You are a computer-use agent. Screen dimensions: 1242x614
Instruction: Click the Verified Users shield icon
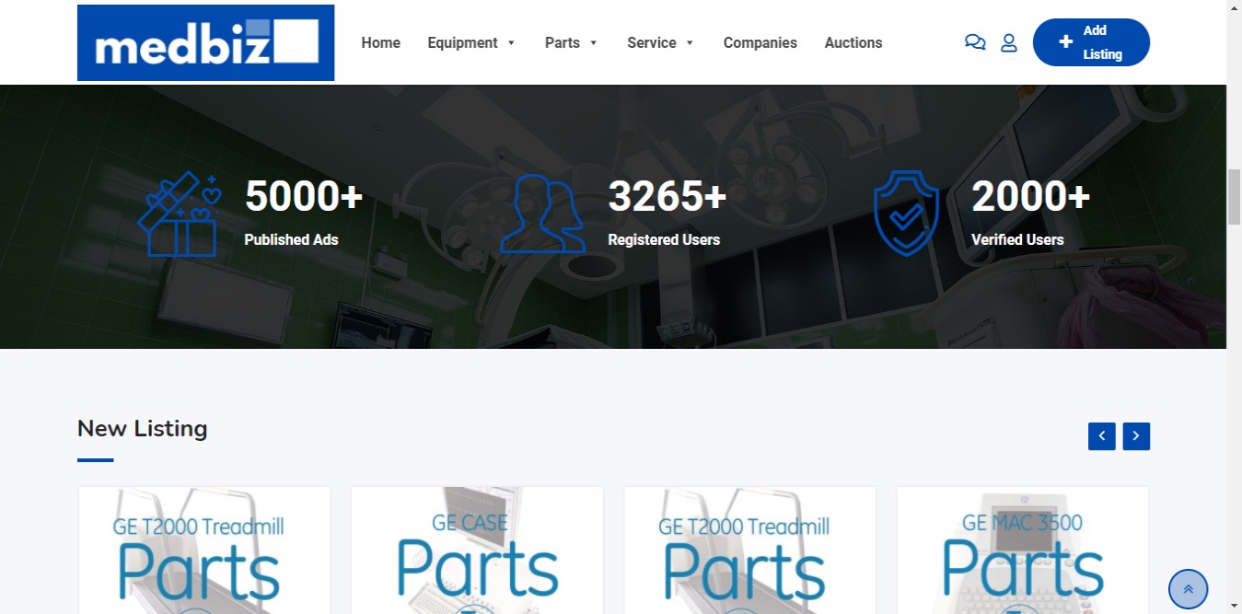pyautogui.click(x=906, y=214)
